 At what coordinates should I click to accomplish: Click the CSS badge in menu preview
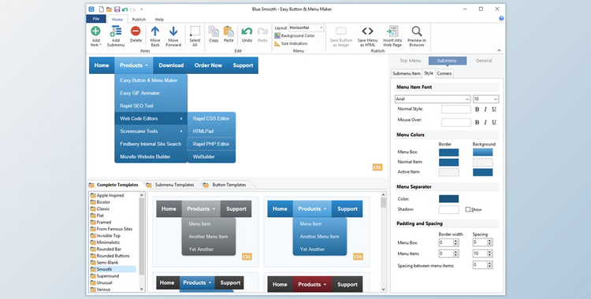click(377, 167)
